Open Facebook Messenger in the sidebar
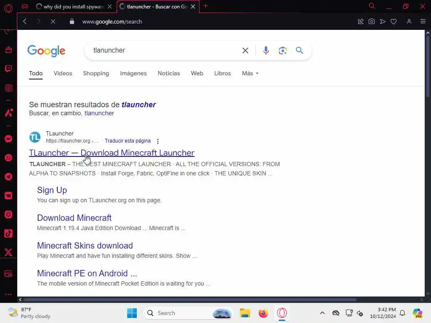This screenshot has width=431, height=323. click(8, 139)
